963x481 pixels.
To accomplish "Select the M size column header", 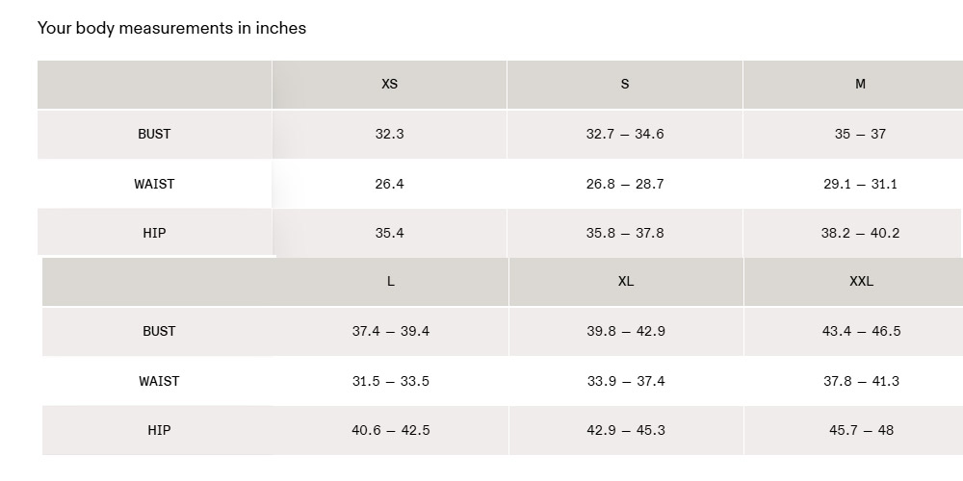I will pos(860,84).
